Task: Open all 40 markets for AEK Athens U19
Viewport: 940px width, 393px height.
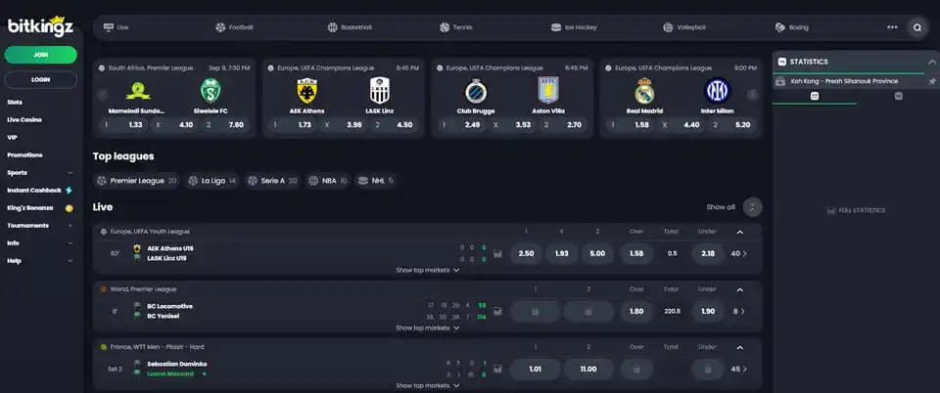Action: [739, 253]
